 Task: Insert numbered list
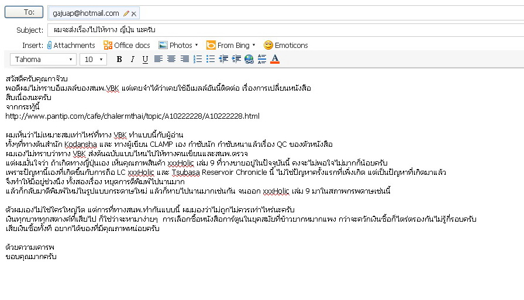click(198, 59)
